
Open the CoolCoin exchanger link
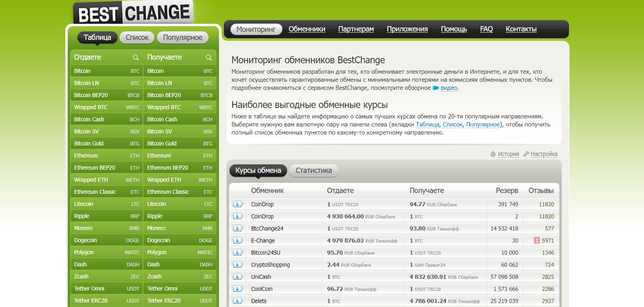pos(262,289)
